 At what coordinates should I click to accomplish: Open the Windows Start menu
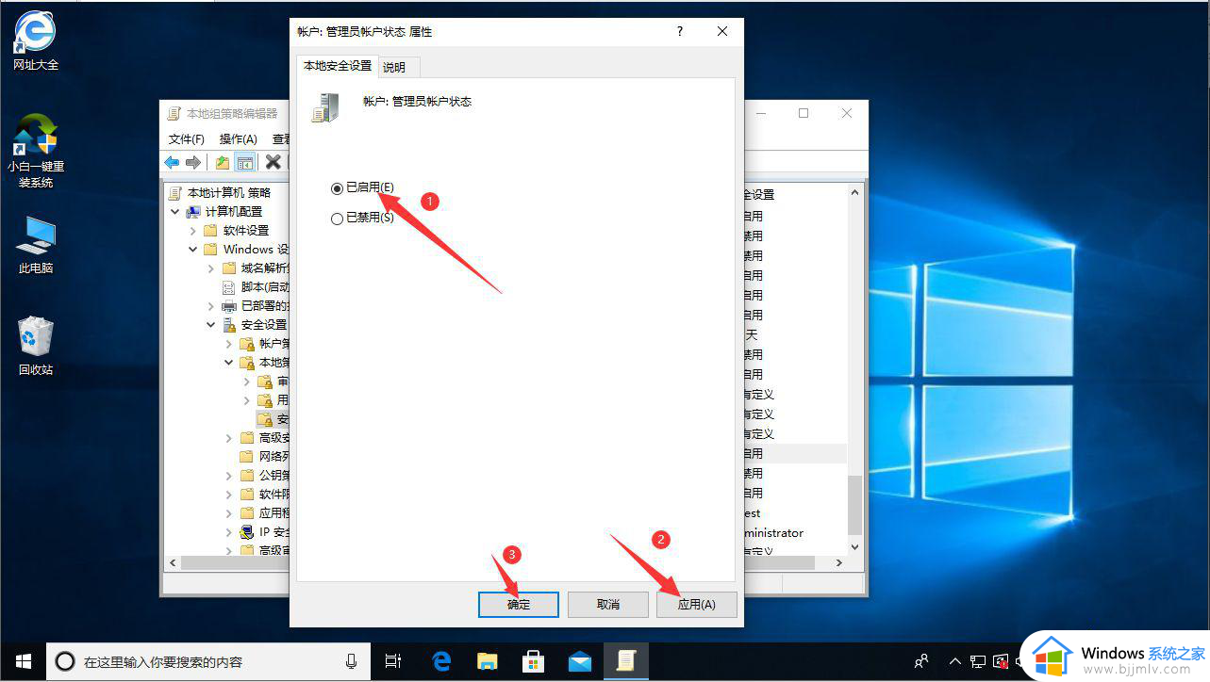[x=23, y=661]
